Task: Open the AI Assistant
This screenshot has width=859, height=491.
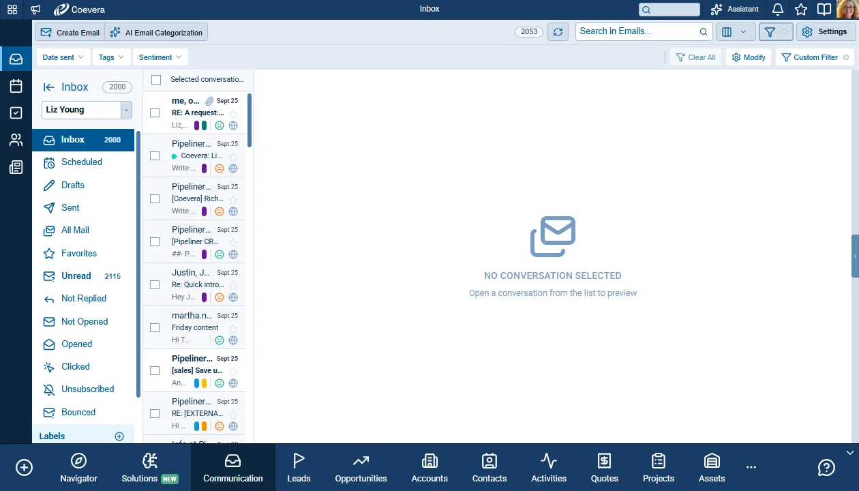Action: [734, 10]
